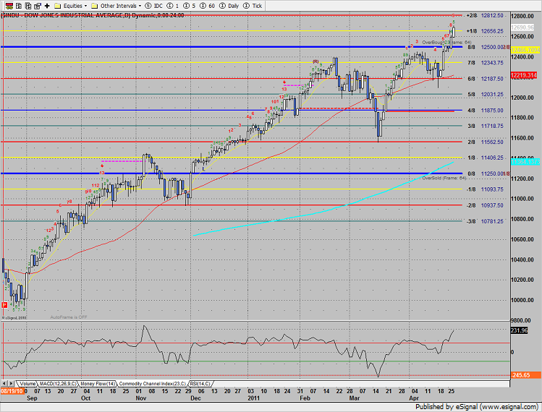Screen dimensions: 542x412
Task: Open the Volume study tab
Action: pos(27,384)
